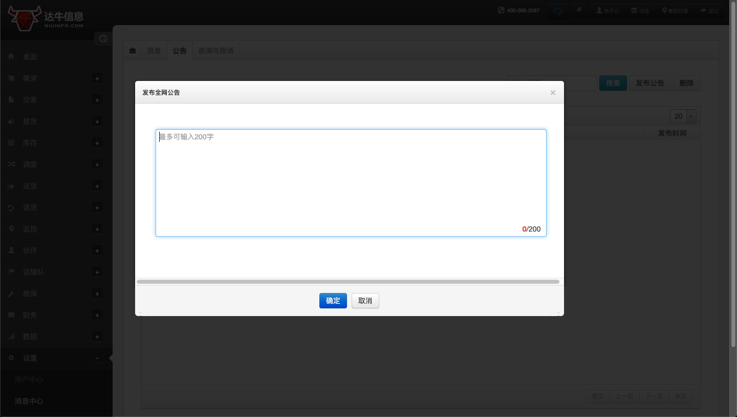Click the 监控 map marker sidebar icon
The height and width of the screenshot is (417, 737).
coord(11,229)
